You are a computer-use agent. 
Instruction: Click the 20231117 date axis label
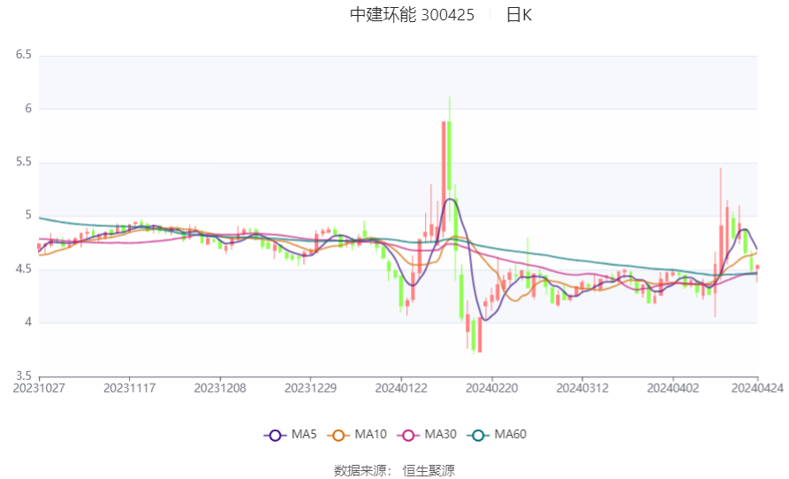click(129, 389)
